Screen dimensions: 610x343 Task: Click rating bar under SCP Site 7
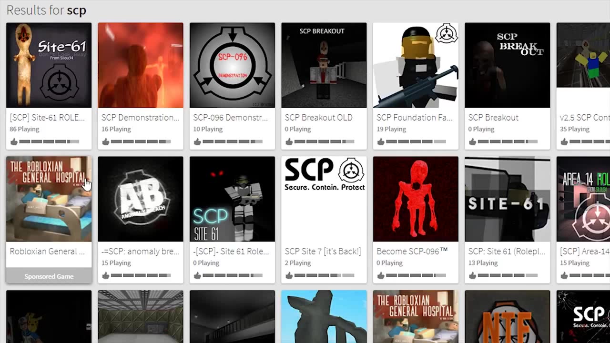324,275
